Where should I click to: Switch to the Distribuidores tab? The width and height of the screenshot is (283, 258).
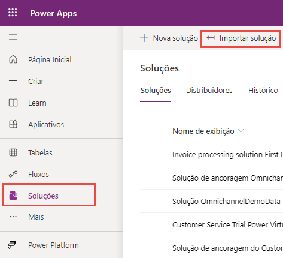pyautogui.click(x=209, y=90)
